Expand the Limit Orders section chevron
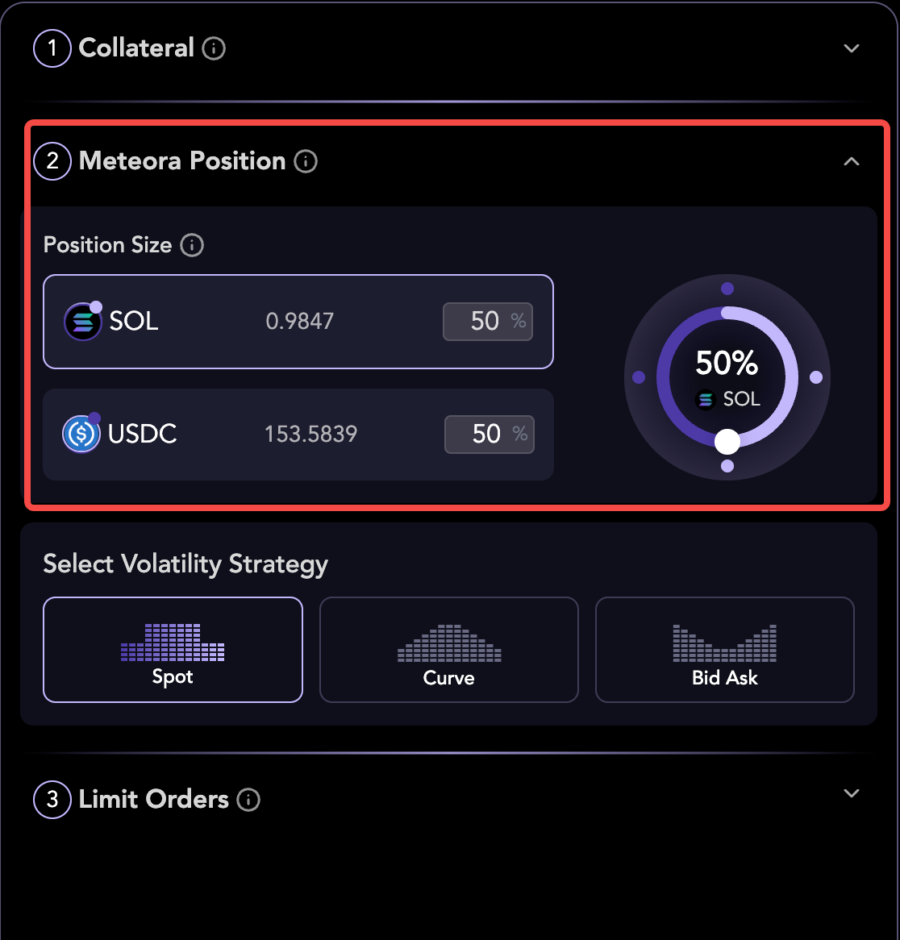Screen dimensions: 900x940 point(851,793)
